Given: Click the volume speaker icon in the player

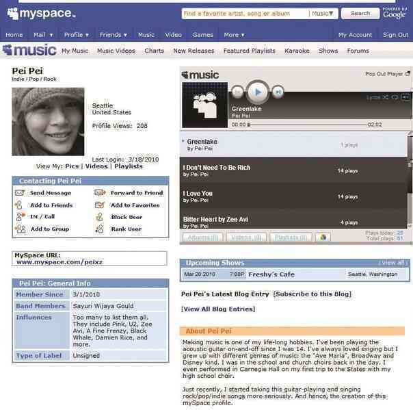Looking at the screenshot, I should pos(405,97).
